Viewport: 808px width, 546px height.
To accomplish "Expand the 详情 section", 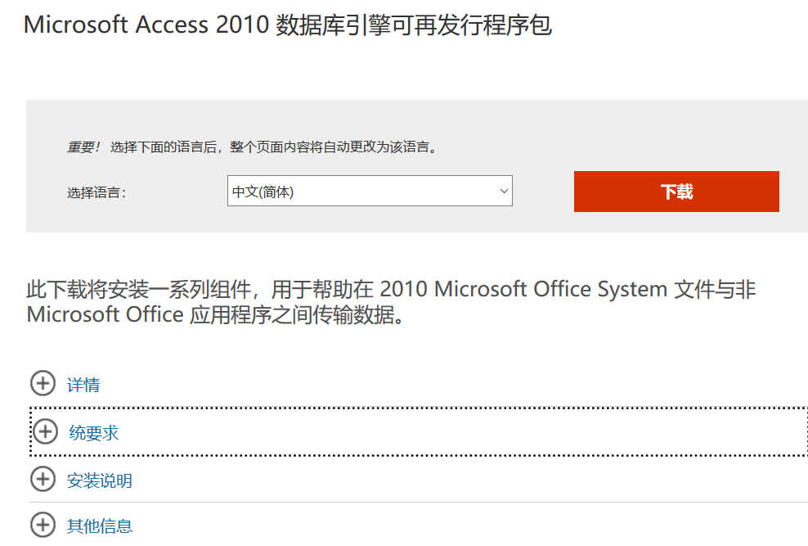I will click(83, 385).
